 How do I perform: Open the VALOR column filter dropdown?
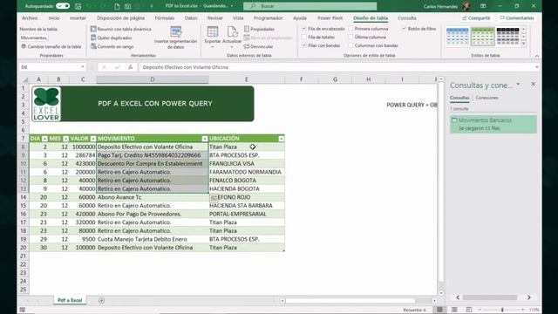[x=93, y=139]
